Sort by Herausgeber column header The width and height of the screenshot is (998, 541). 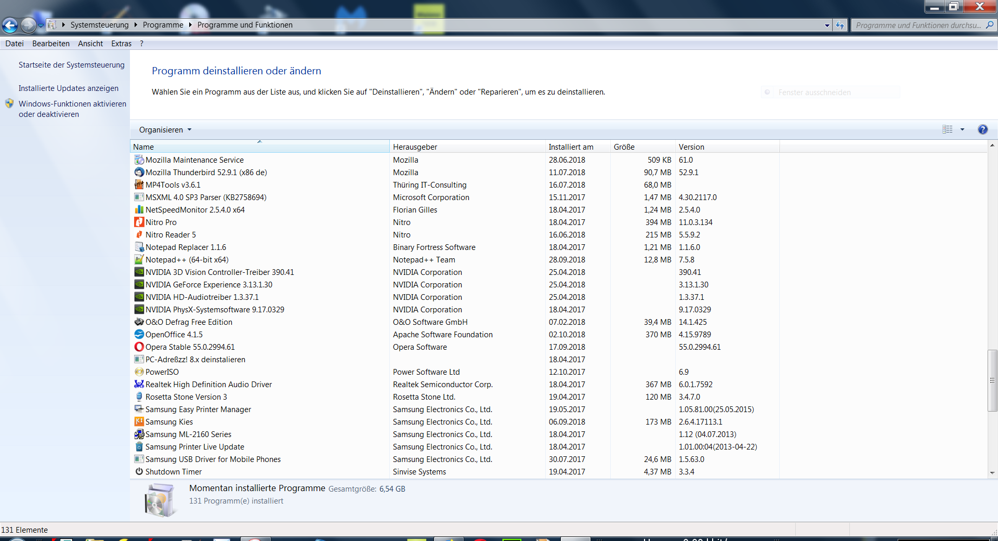[467, 147]
